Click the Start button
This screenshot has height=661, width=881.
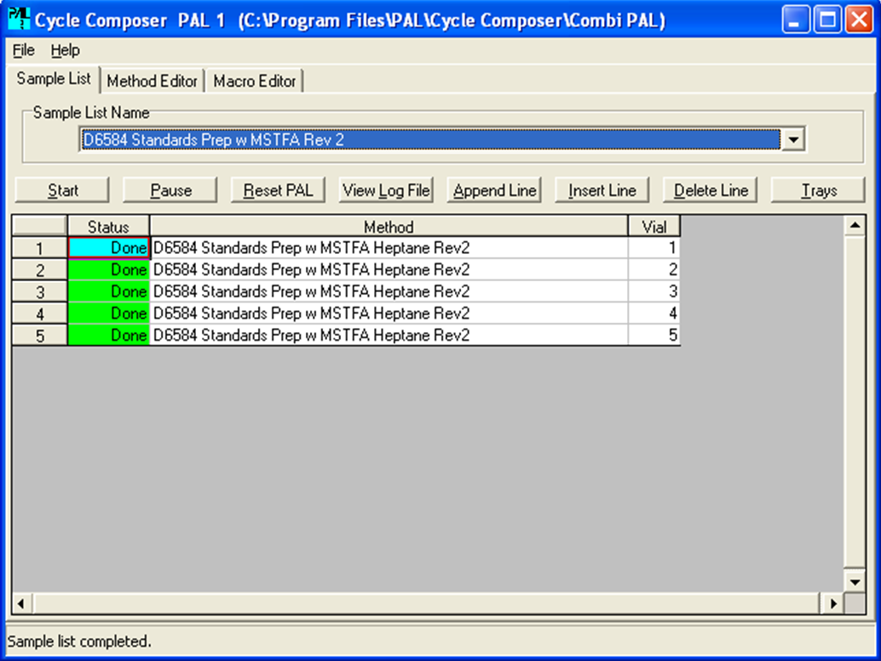pos(62,191)
